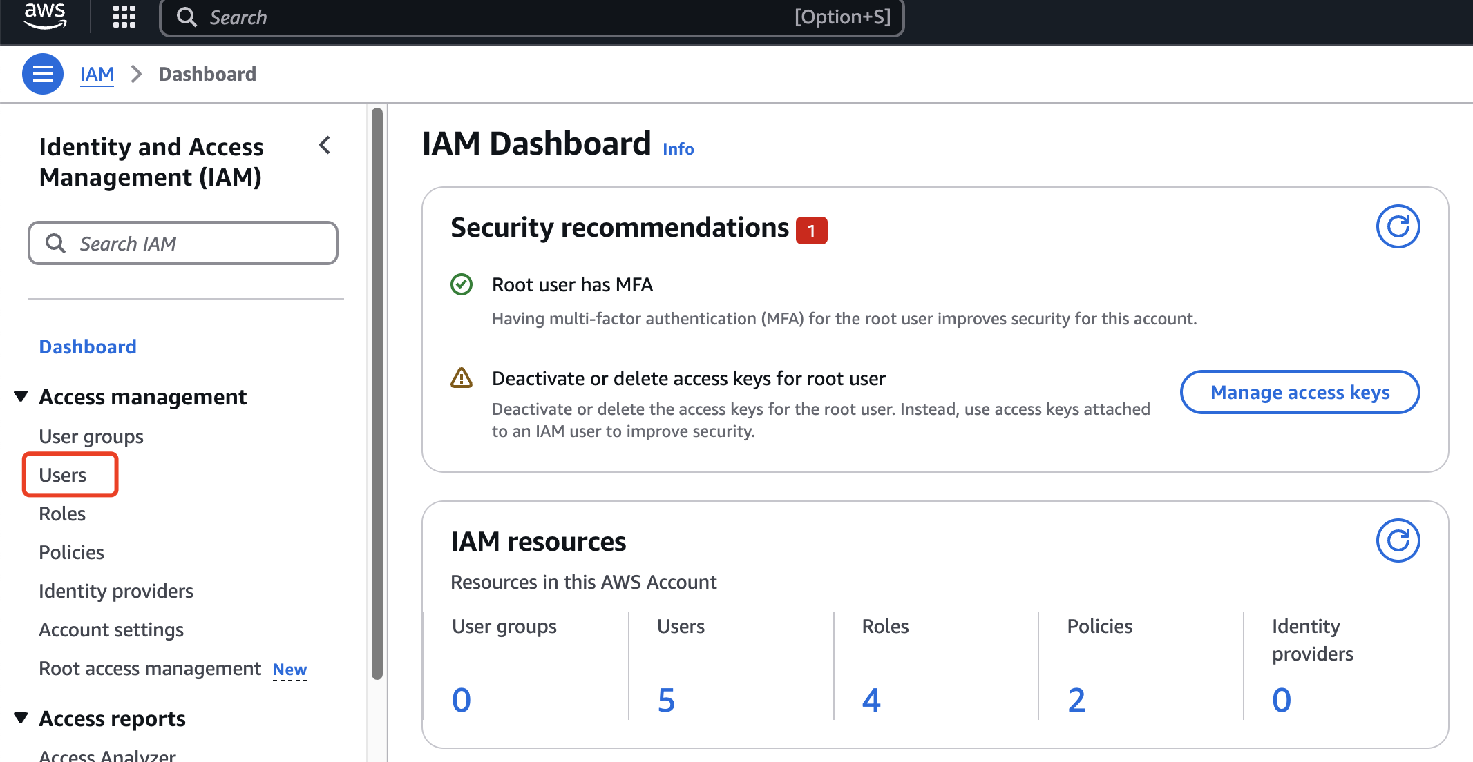Refresh the Security recommendations panel

pyautogui.click(x=1398, y=226)
